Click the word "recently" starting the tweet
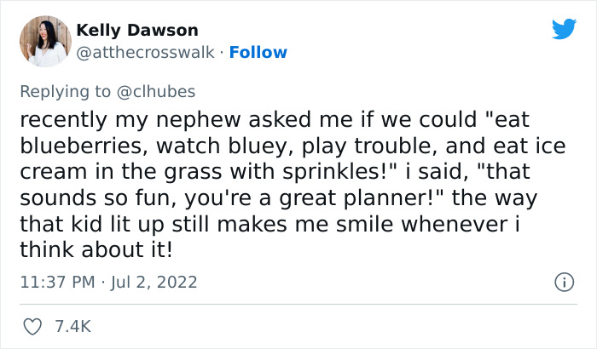This screenshot has width=597, height=349. [64, 120]
